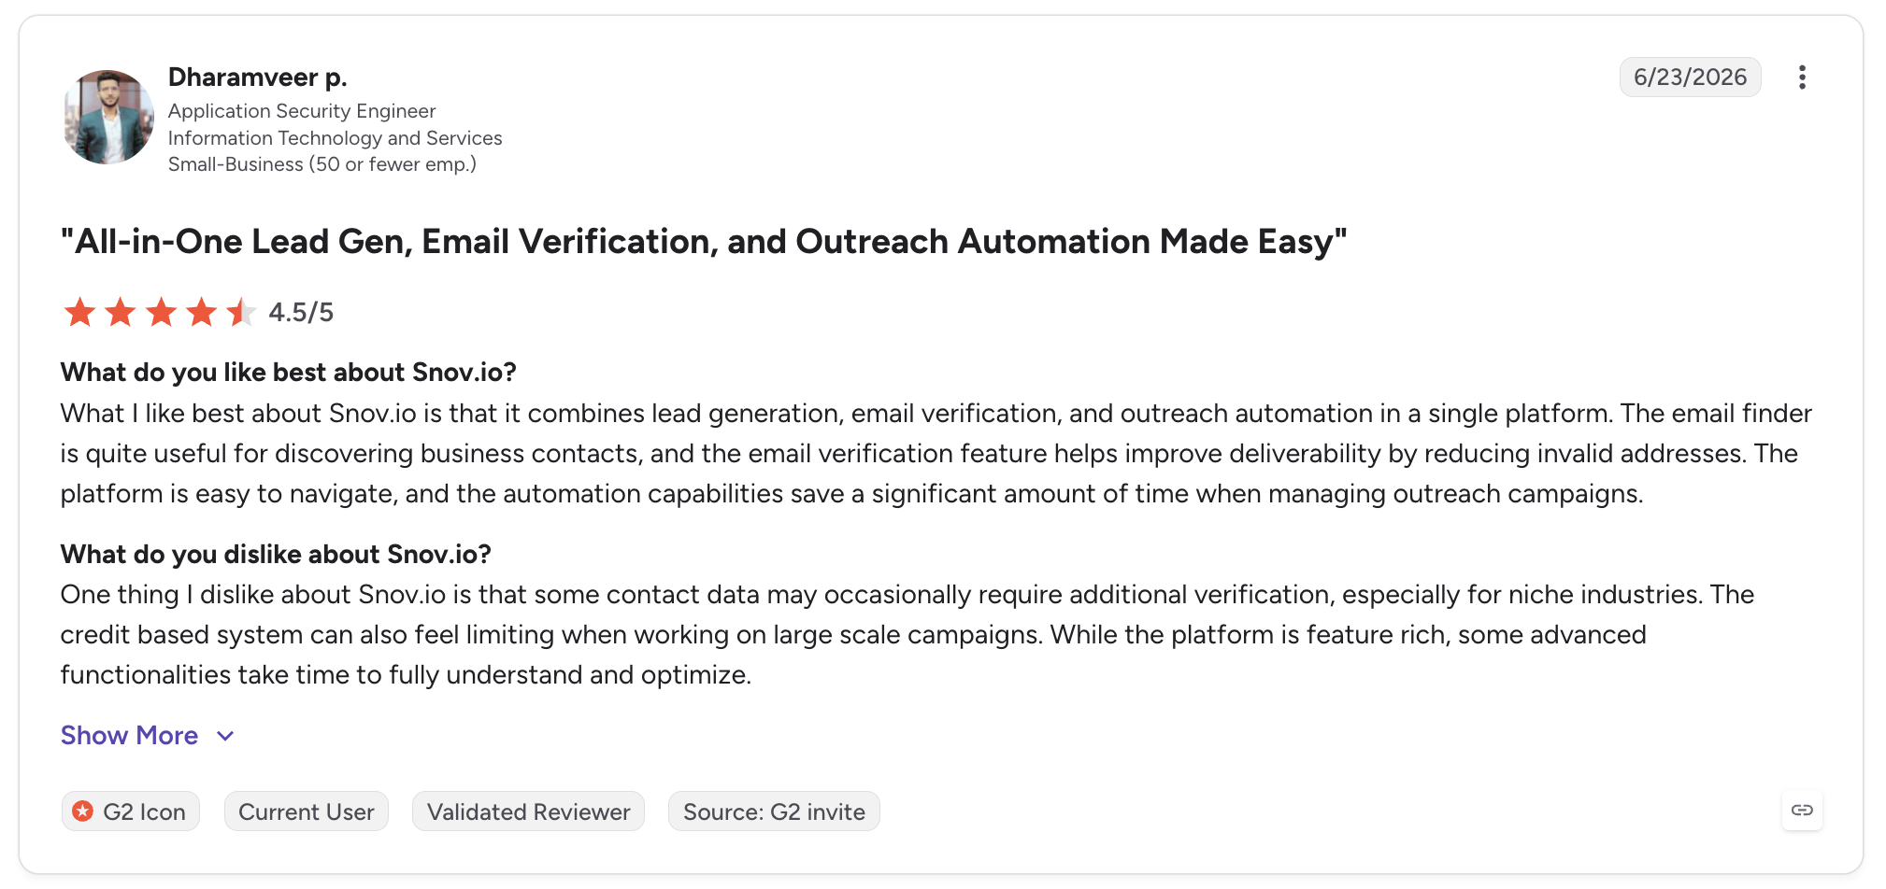Click the Source: G2 invite tag
This screenshot has width=1886, height=889.
[774, 811]
